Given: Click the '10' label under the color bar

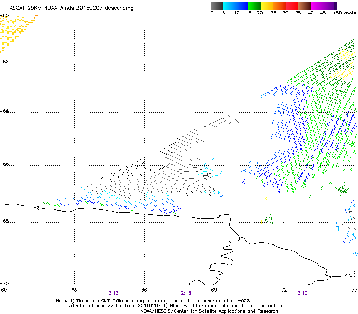Looking at the screenshot, I should tap(237, 13).
